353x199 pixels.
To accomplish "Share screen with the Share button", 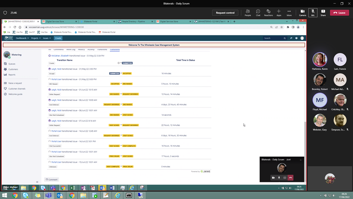I will point(323,13).
